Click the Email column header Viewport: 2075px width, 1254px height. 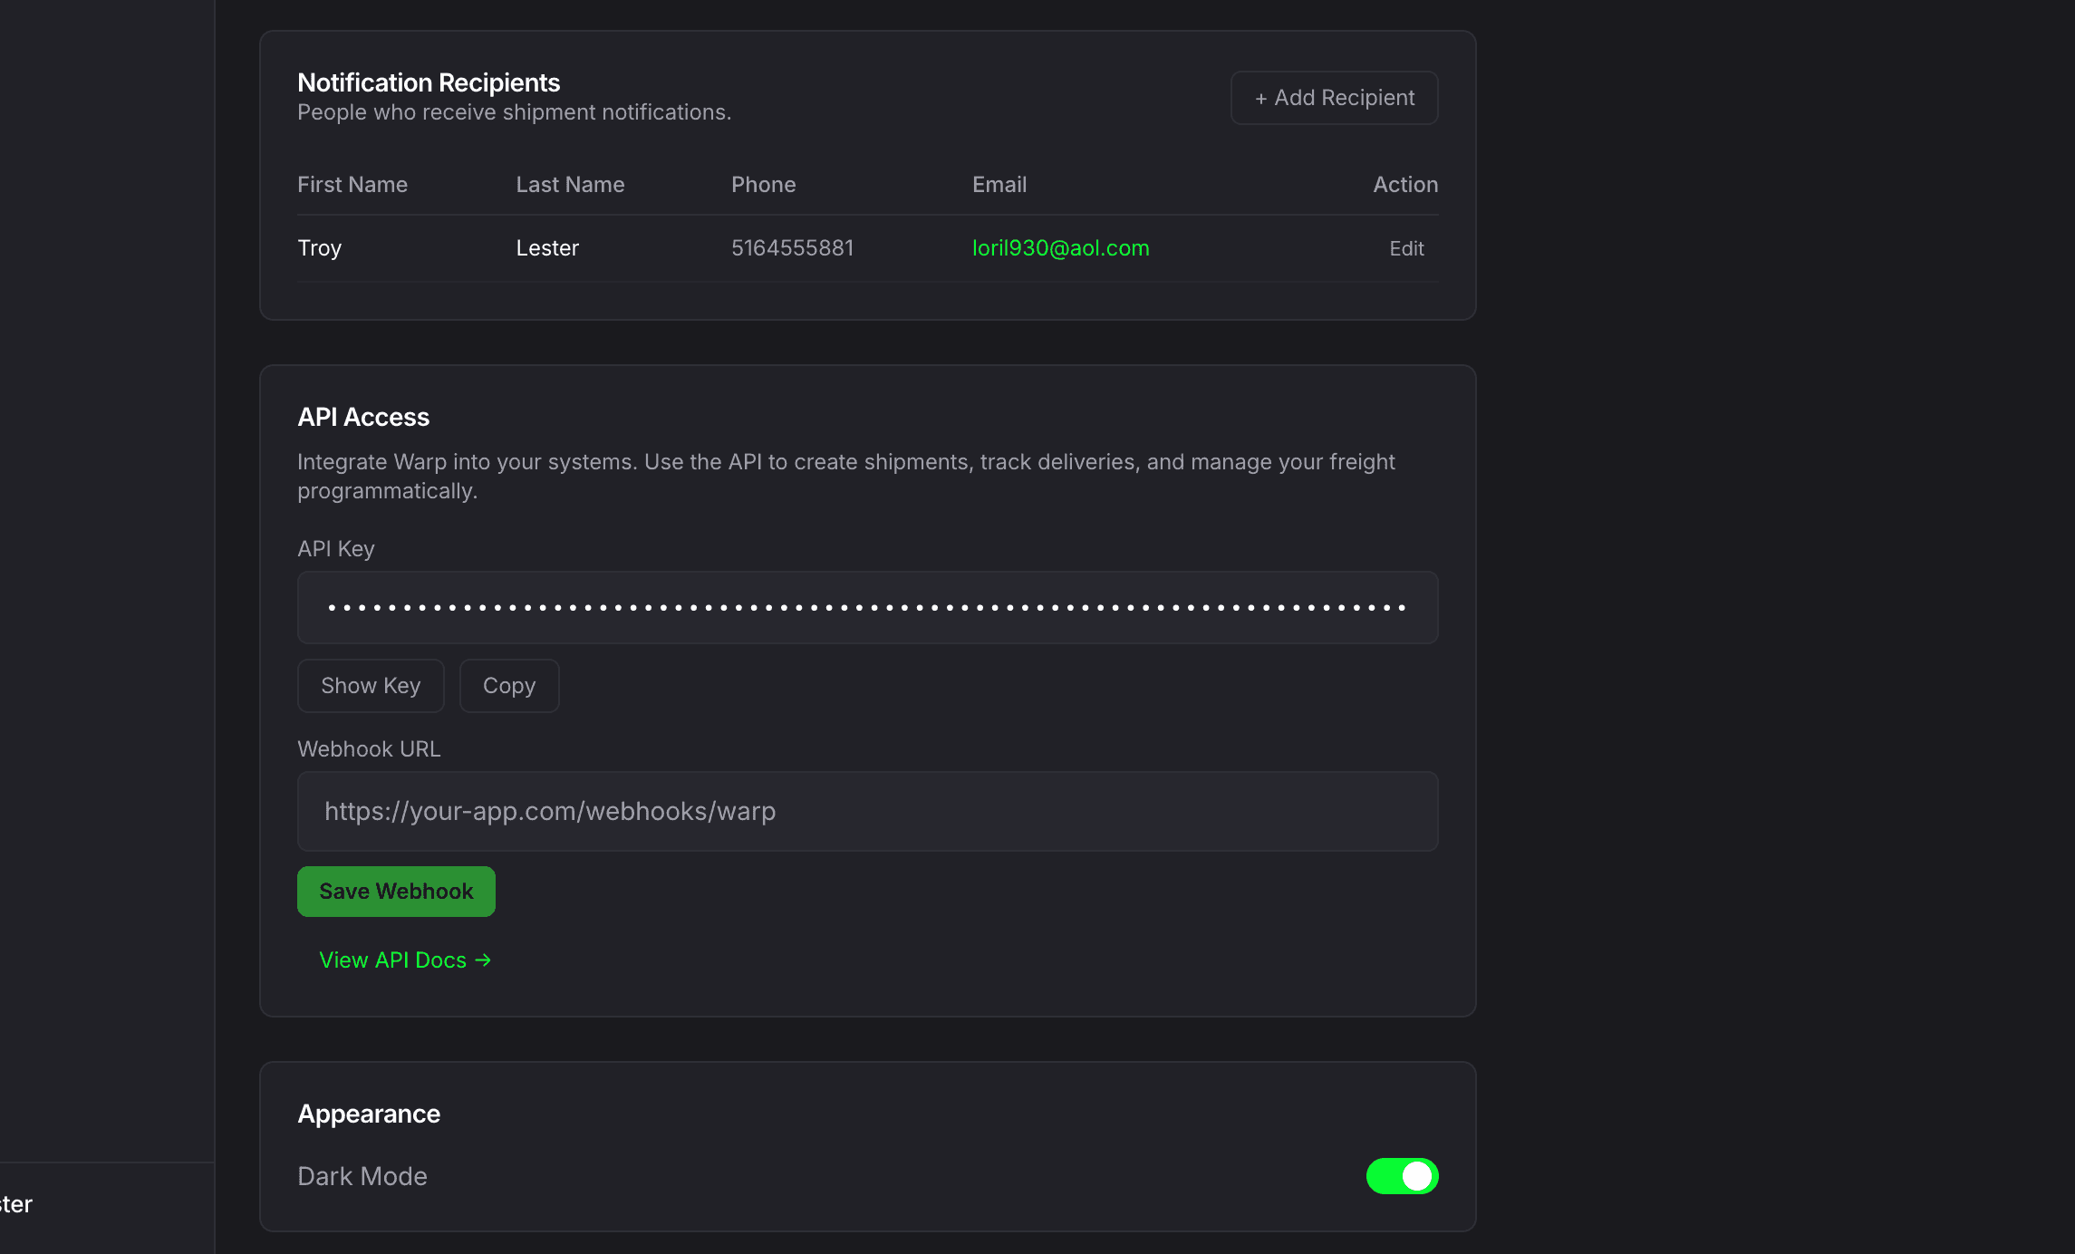pos(998,184)
